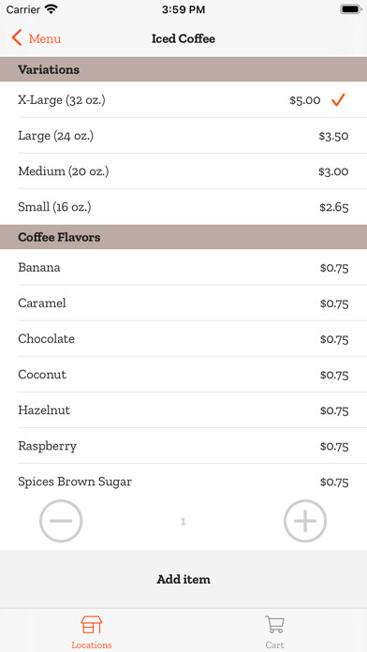Image resolution: width=367 pixels, height=652 pixels.
Task: Add Banana coffee flavor
Action: pyautogui.click(x=183, y=267)
